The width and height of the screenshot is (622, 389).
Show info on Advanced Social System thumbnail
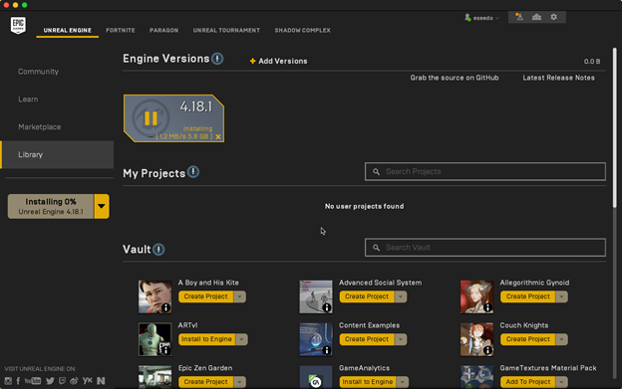pyautogui.click(x=327, y=307)
